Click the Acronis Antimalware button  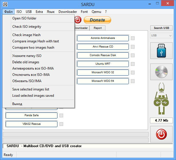coord(103,38)
